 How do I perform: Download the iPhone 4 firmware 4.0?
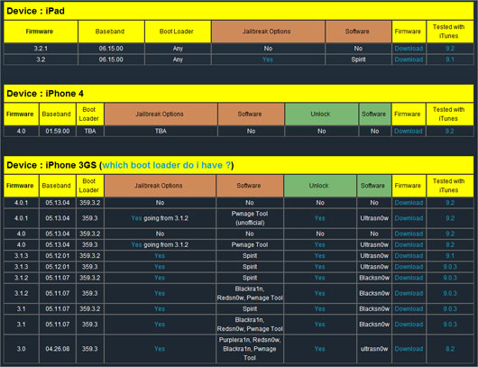(409, 131)
